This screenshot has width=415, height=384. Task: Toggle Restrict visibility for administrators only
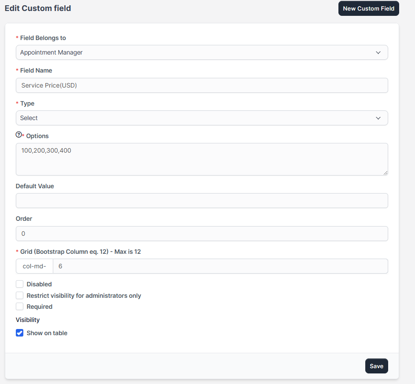coord(19,296)
